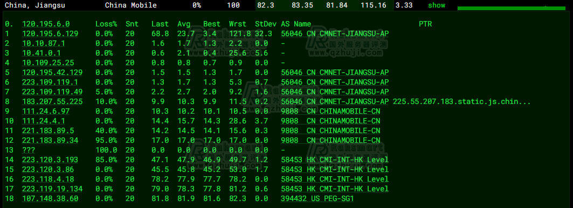Open '394432 US PEG-SG1' AS name link
573x208 pixels.
point(317,198)
